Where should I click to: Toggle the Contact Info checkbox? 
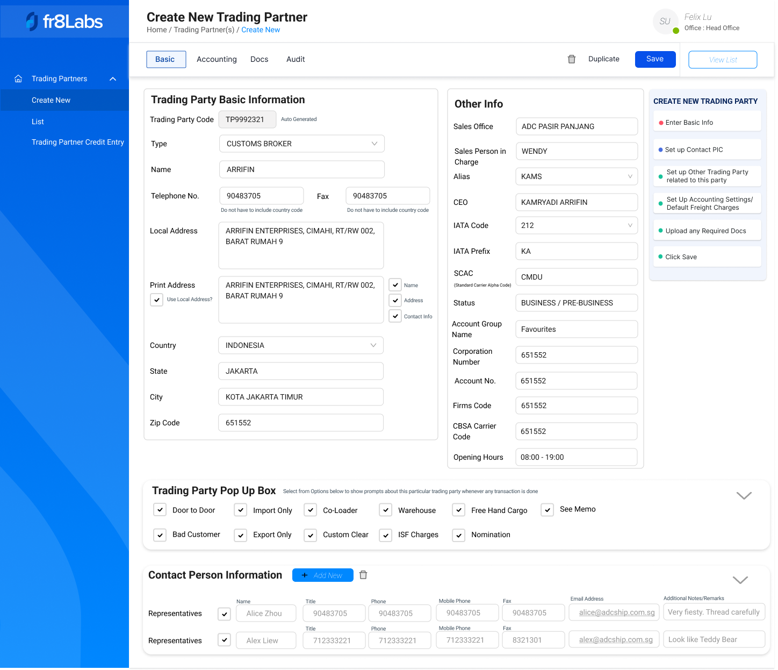395,316
